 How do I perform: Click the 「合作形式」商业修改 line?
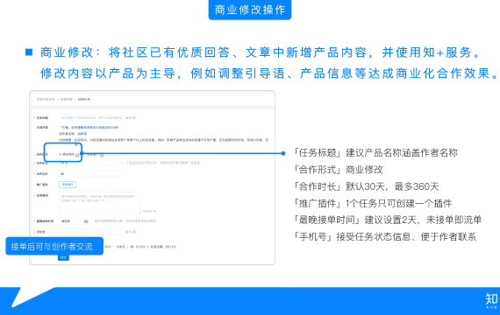[338, 170]
